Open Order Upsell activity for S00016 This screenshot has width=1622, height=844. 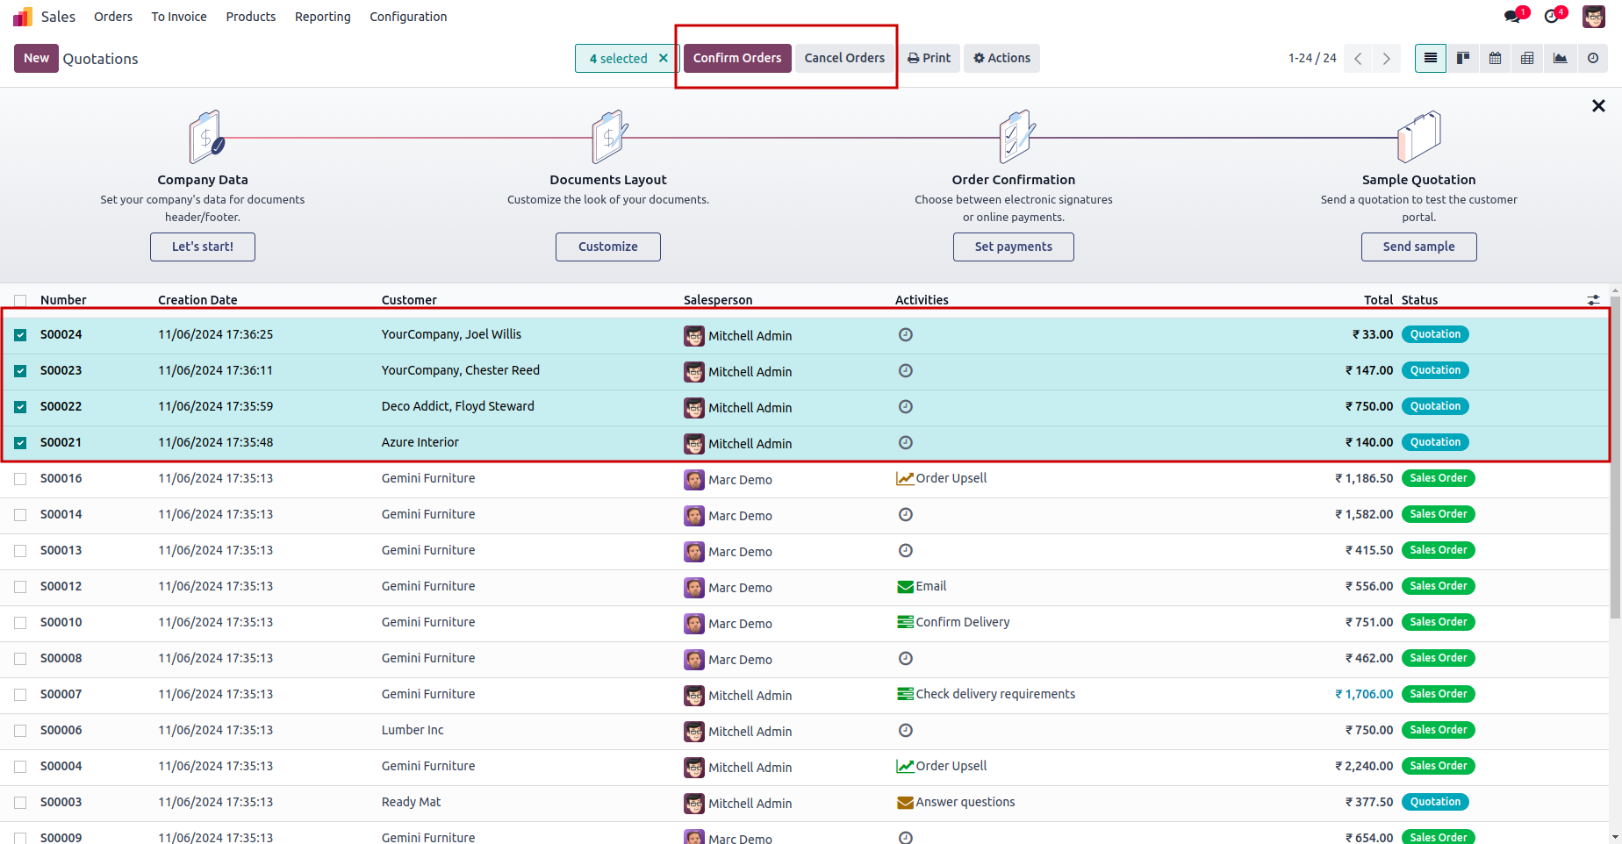941,478
